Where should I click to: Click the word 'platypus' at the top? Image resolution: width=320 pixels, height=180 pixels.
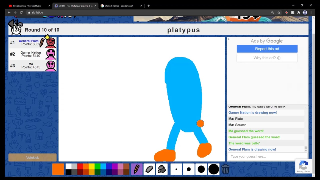(184, 30)
